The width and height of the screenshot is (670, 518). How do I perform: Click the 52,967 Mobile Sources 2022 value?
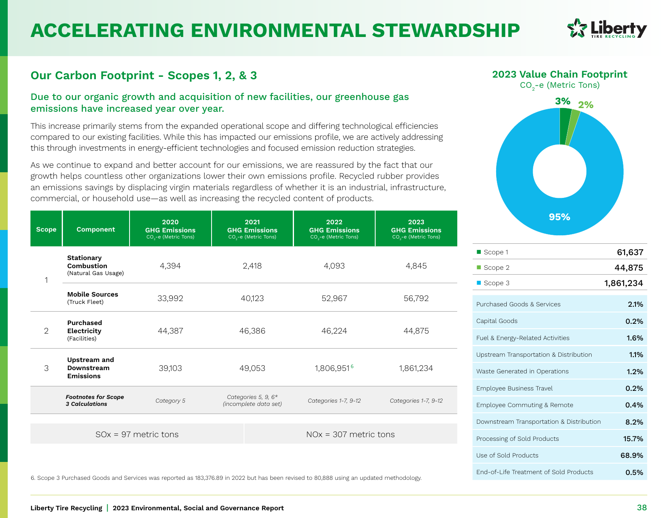pyautogui.click(x=334, y=298)
